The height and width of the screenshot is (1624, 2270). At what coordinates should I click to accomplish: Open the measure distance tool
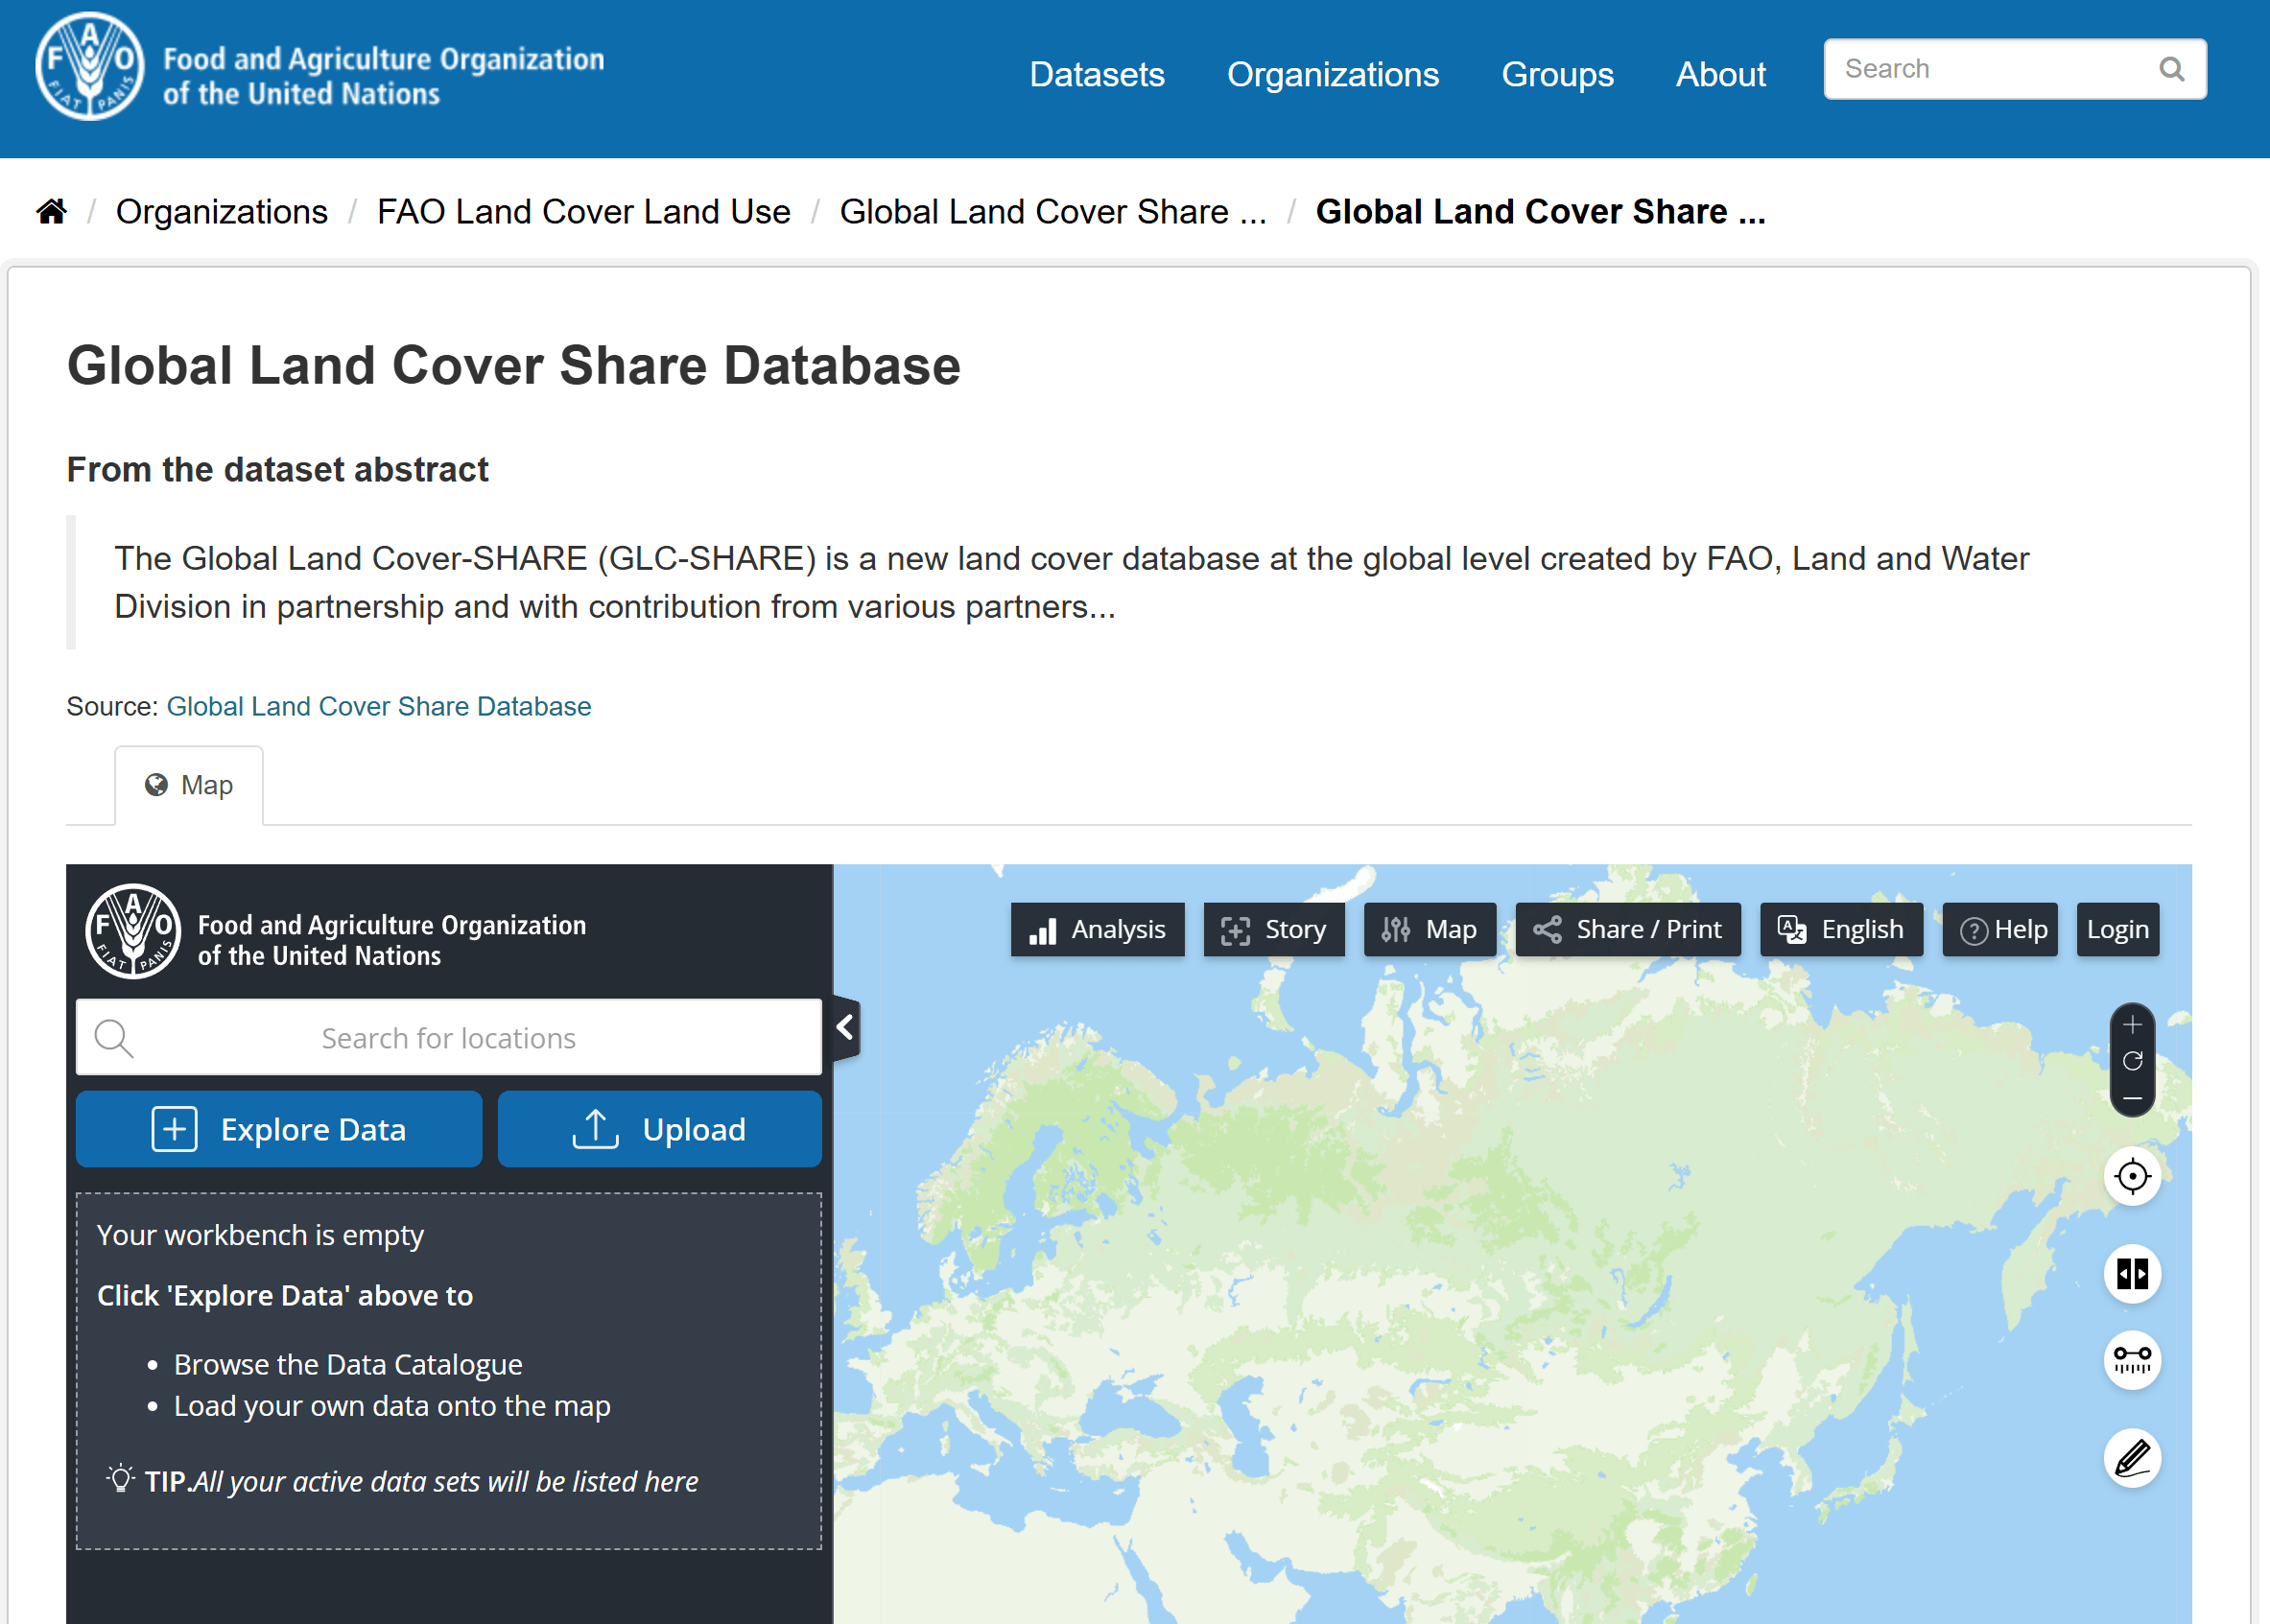[2132, 1361]
